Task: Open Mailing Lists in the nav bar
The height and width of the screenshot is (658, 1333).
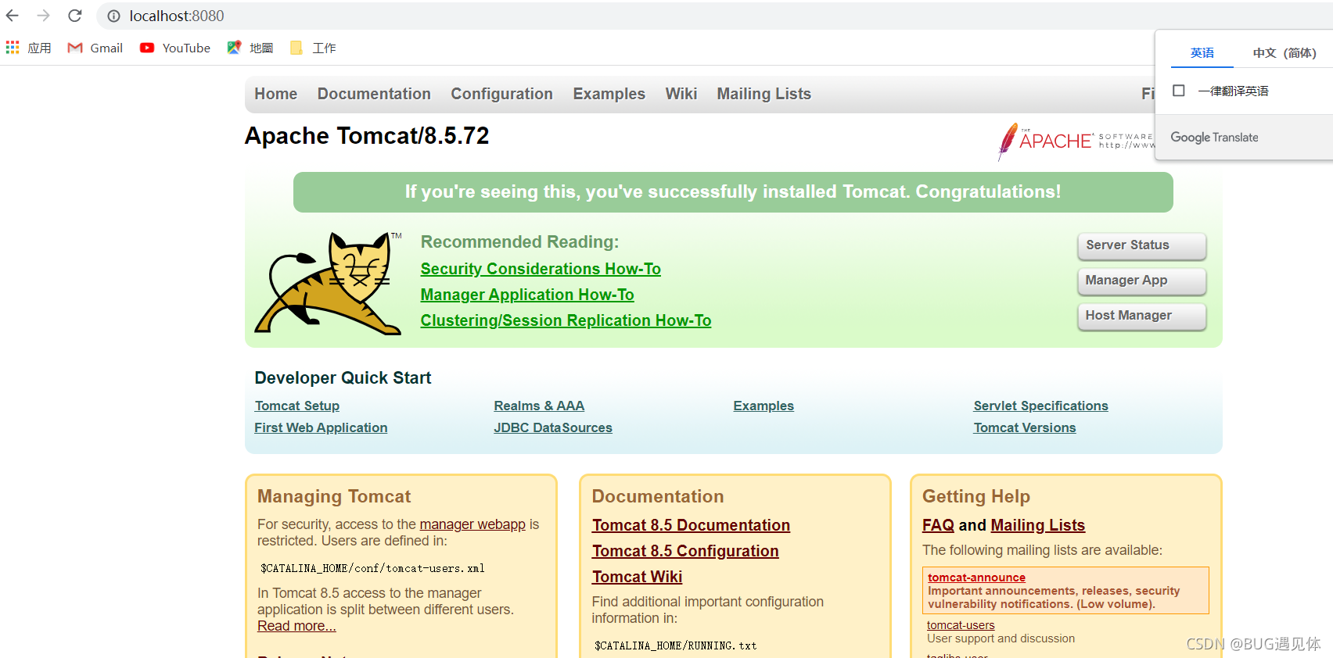Action: coord(764,94)
